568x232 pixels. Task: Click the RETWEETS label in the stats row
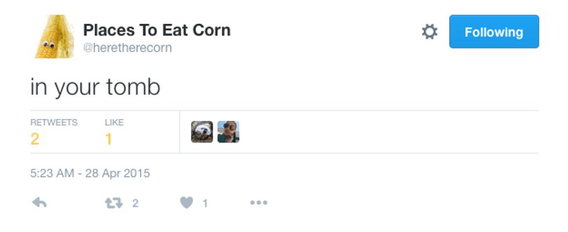(54, 123)
